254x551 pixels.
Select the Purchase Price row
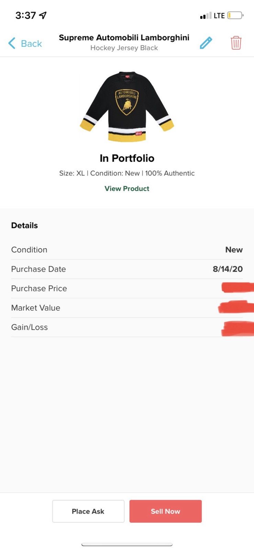[x=127, y=288]
